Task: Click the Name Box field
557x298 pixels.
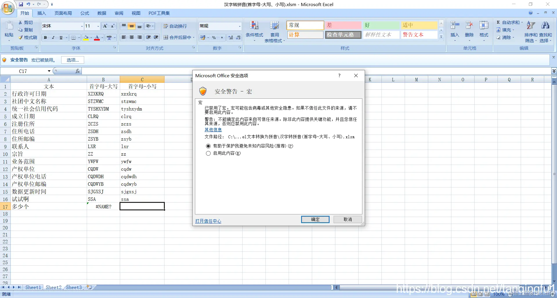Action: pos(23,71)
